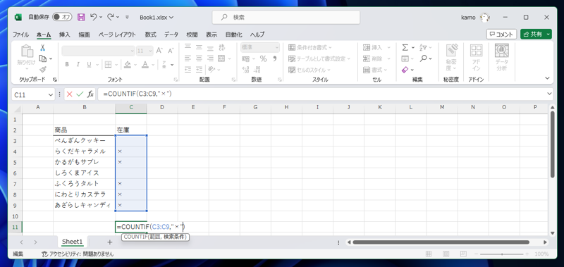Open the Book1.xlsx file name dropdown

coord(157,17)
